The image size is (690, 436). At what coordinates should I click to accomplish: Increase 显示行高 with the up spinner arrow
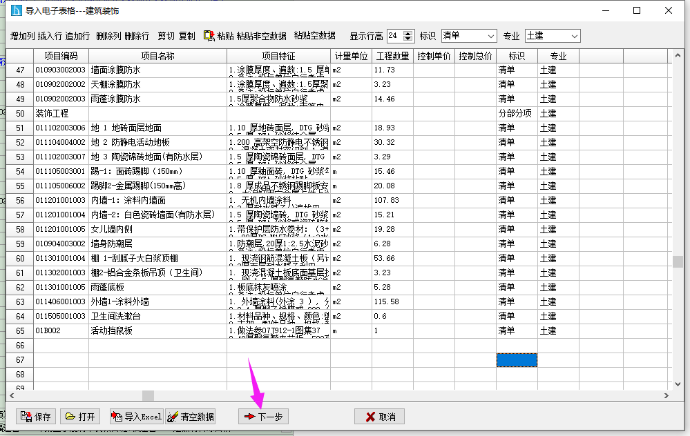408,33
